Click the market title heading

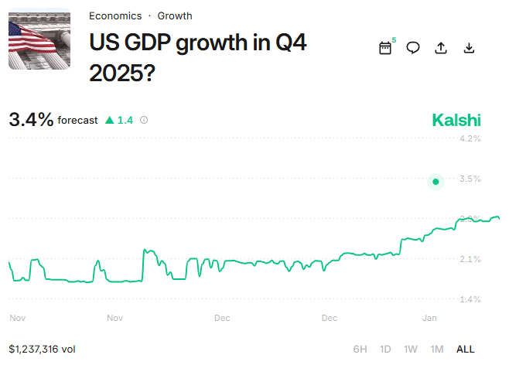(198, 56)
